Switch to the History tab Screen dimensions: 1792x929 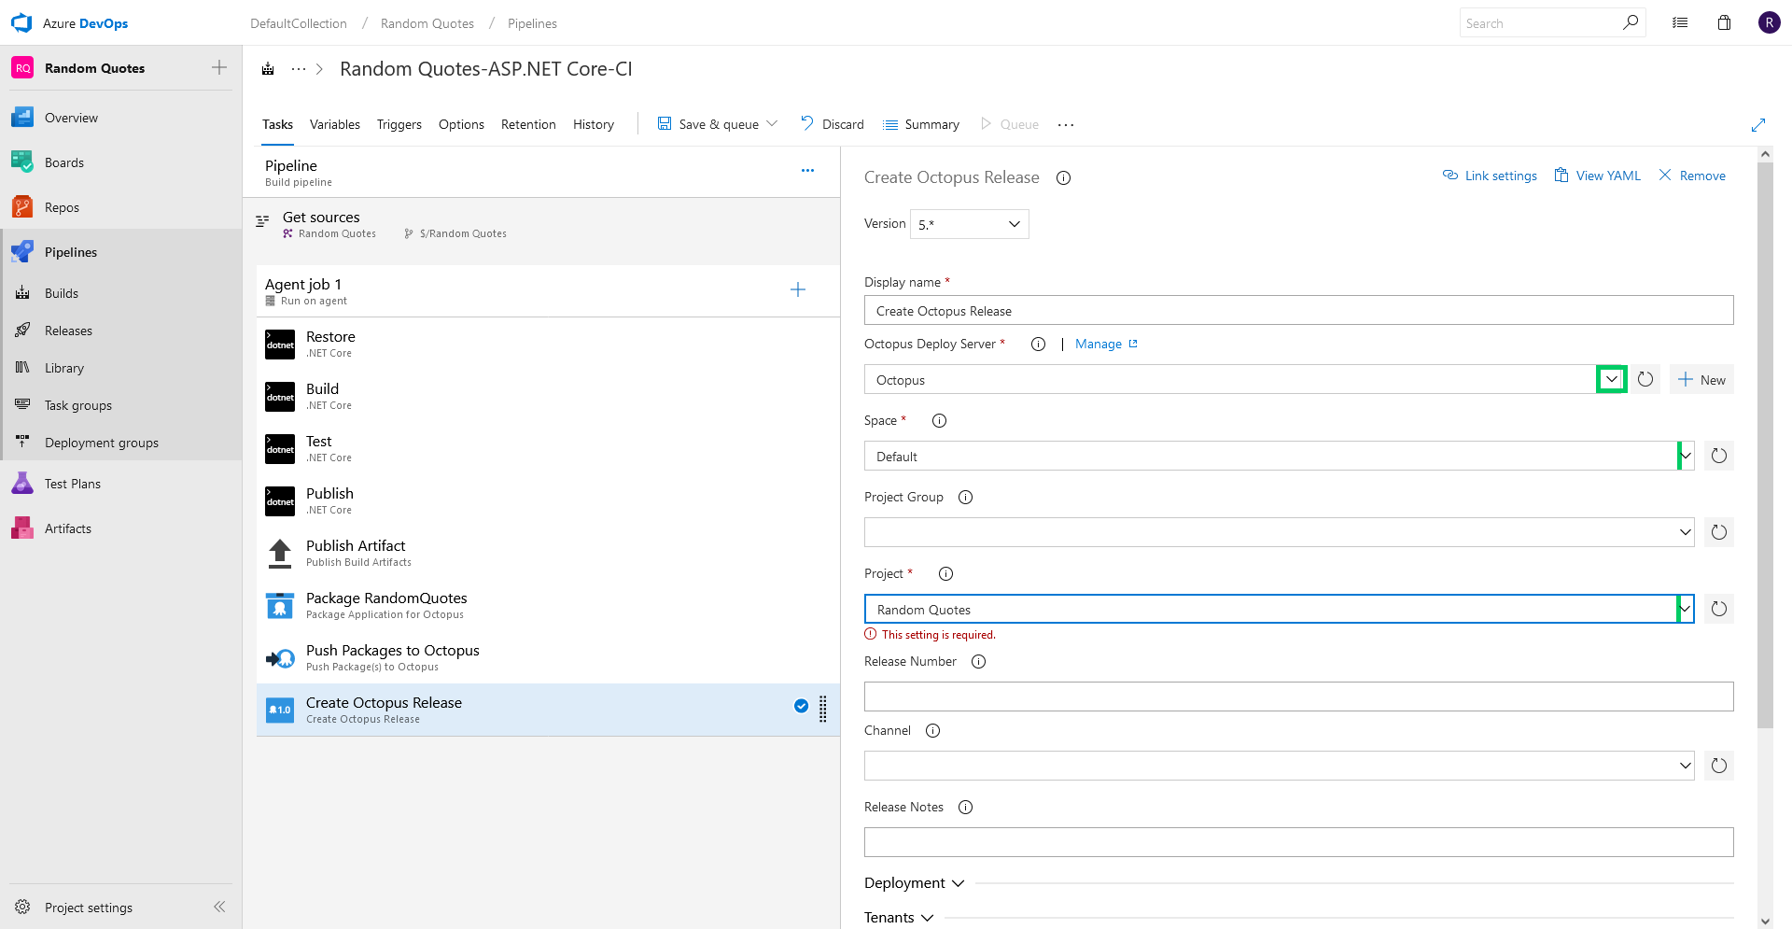point(594,124)
